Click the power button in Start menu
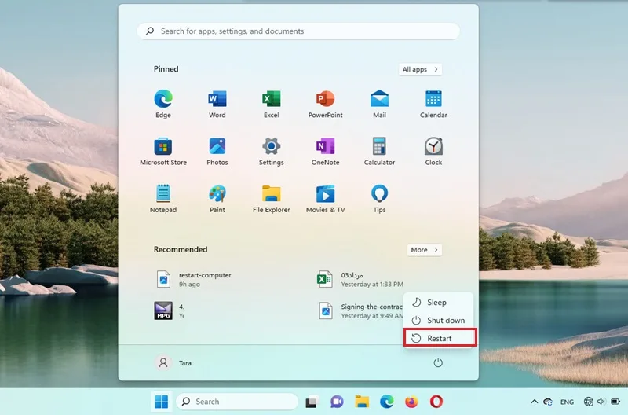 click(438, 363)
